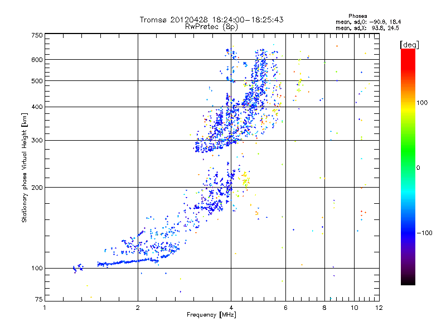
Task: Click the '750' y-axis tick label
Action: [37, 35]
